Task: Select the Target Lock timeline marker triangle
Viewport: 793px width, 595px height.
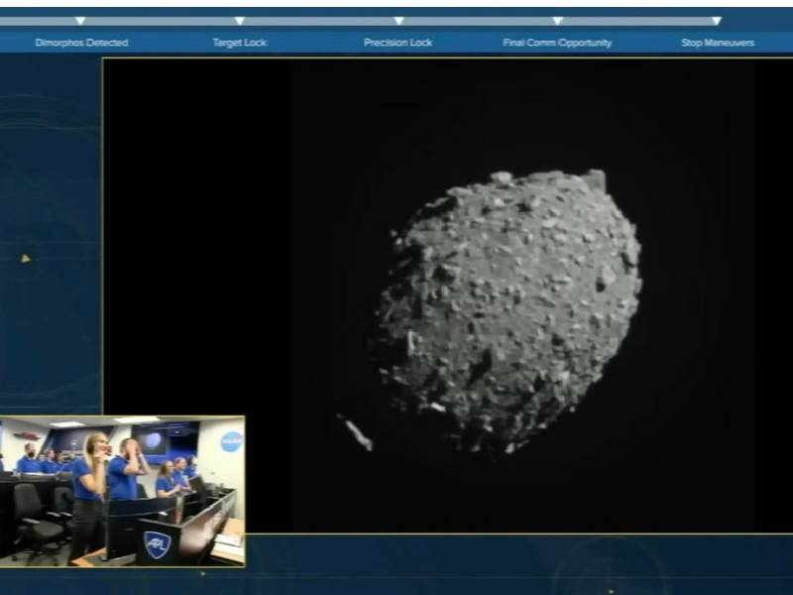Action: pos(240,21)
